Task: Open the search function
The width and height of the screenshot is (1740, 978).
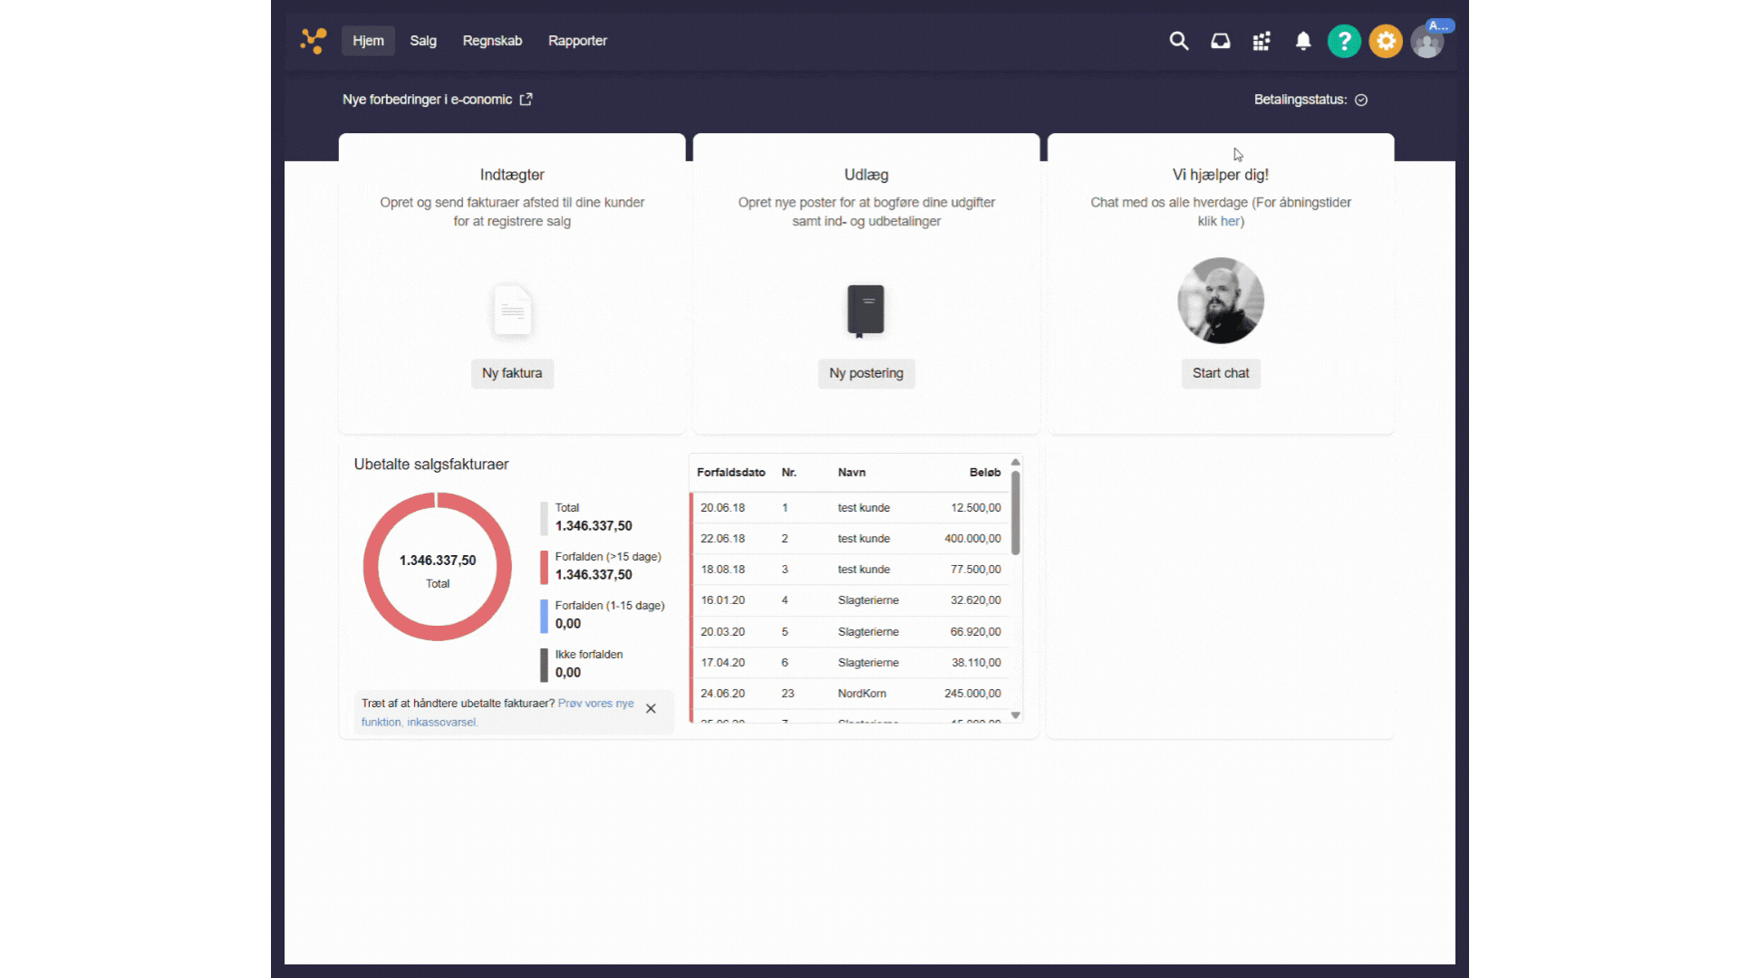Action: pyautogui.click(x=1178, y=41)
